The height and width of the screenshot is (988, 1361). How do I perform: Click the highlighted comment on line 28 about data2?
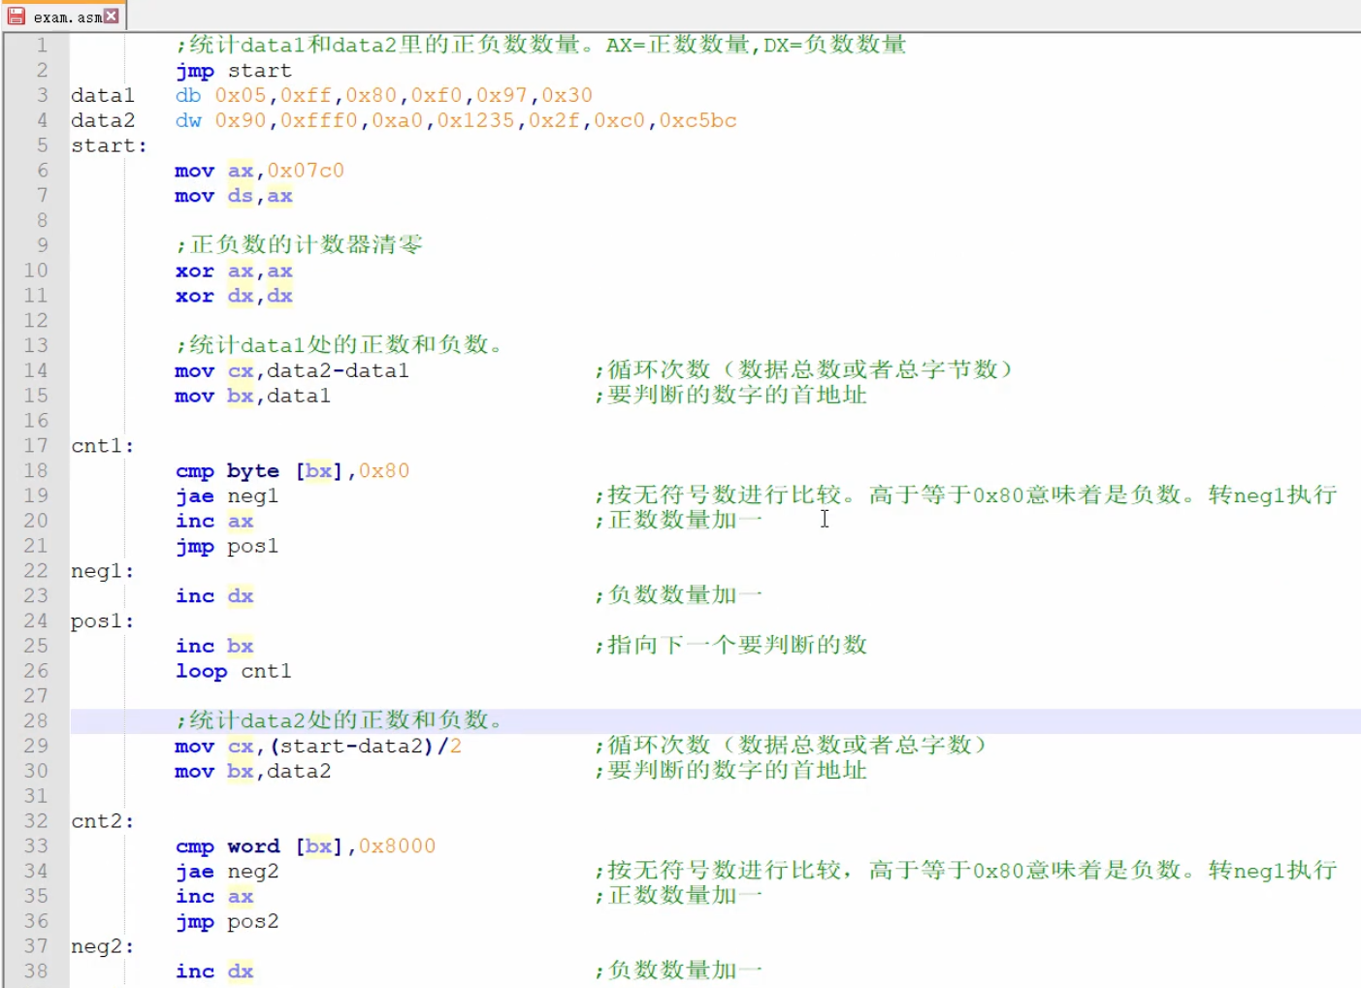[x=340, y=720]
